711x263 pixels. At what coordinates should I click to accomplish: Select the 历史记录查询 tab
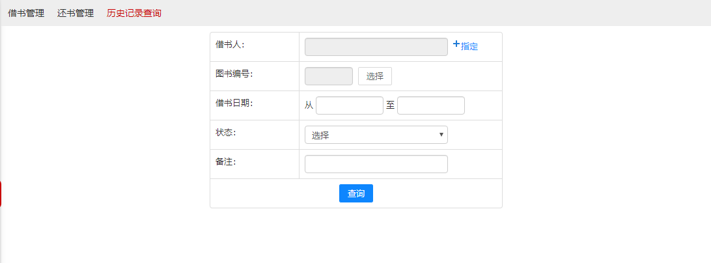click(x=134, y=13)
